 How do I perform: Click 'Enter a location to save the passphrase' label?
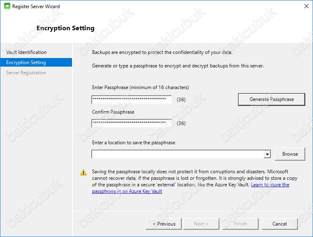133,143
